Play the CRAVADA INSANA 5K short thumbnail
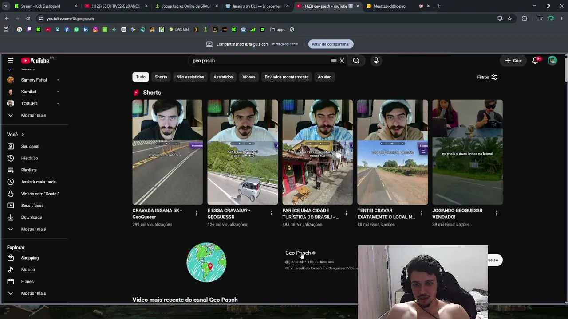The width and height of the screenshot is (568, 319). (x=167, y=152)
